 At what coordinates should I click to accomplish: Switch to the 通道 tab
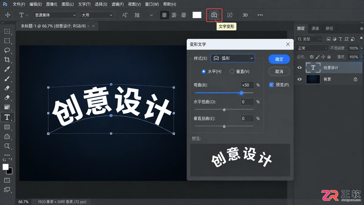coord(315,28)
